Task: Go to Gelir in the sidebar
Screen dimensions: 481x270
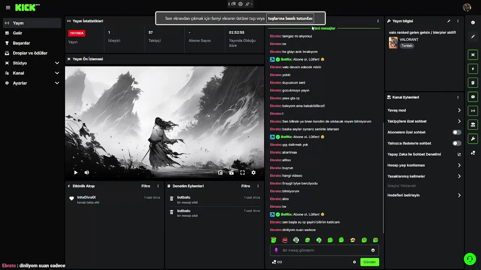Action: (x=32, y=33)
